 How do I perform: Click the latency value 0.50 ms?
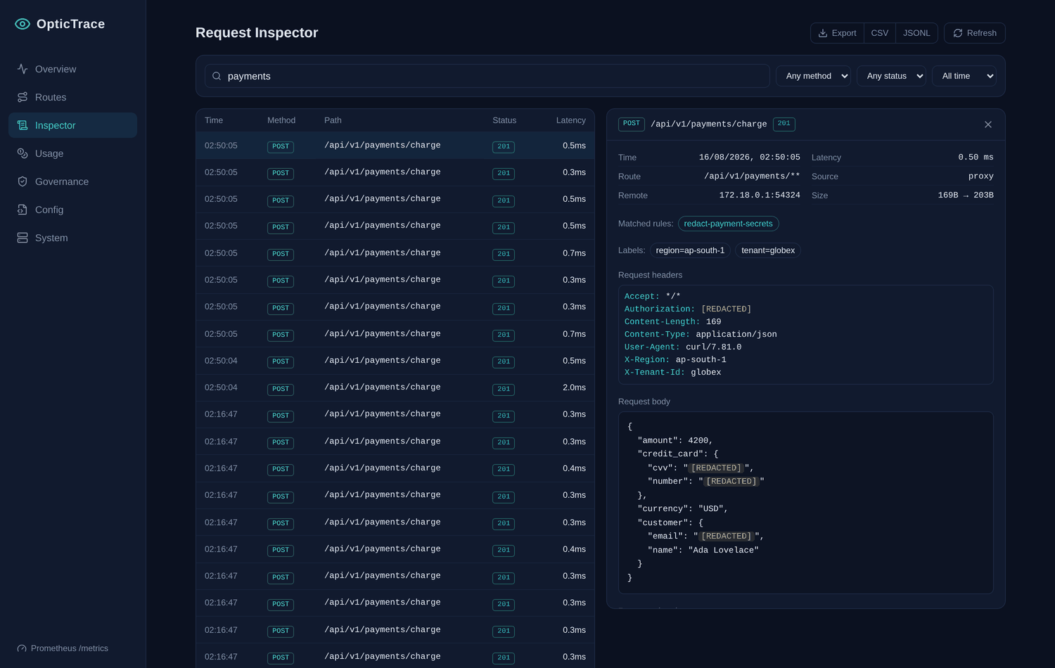976,158
